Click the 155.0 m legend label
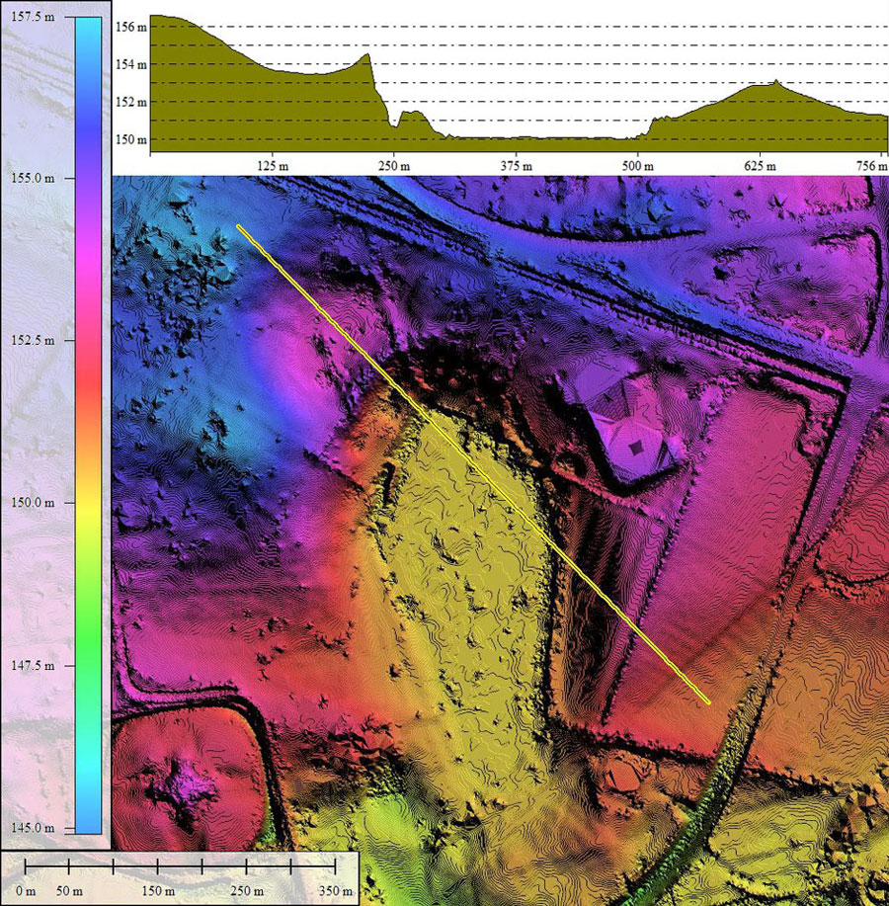 coord(33,179)
